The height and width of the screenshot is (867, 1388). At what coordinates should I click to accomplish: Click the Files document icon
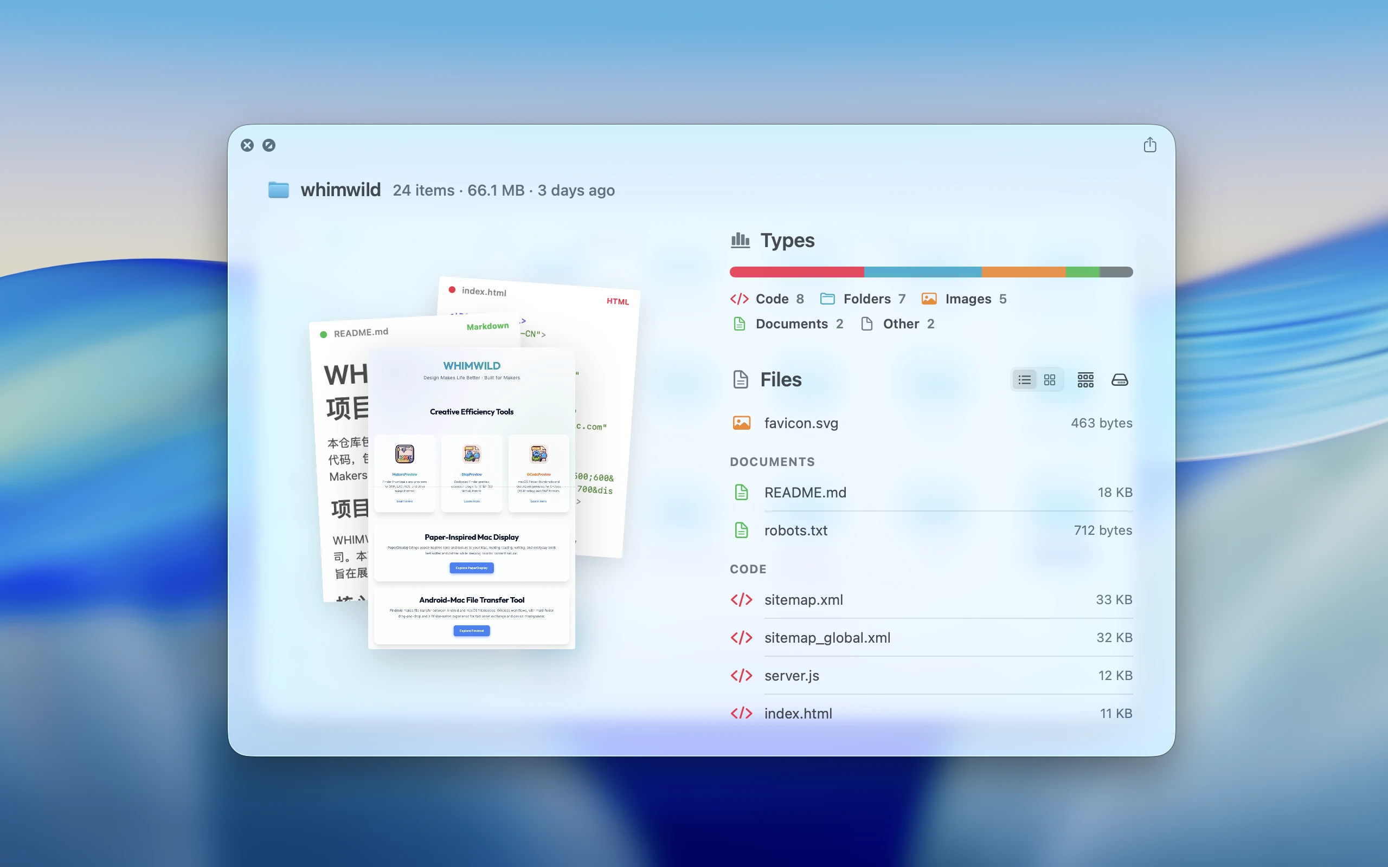click(741, 380)
